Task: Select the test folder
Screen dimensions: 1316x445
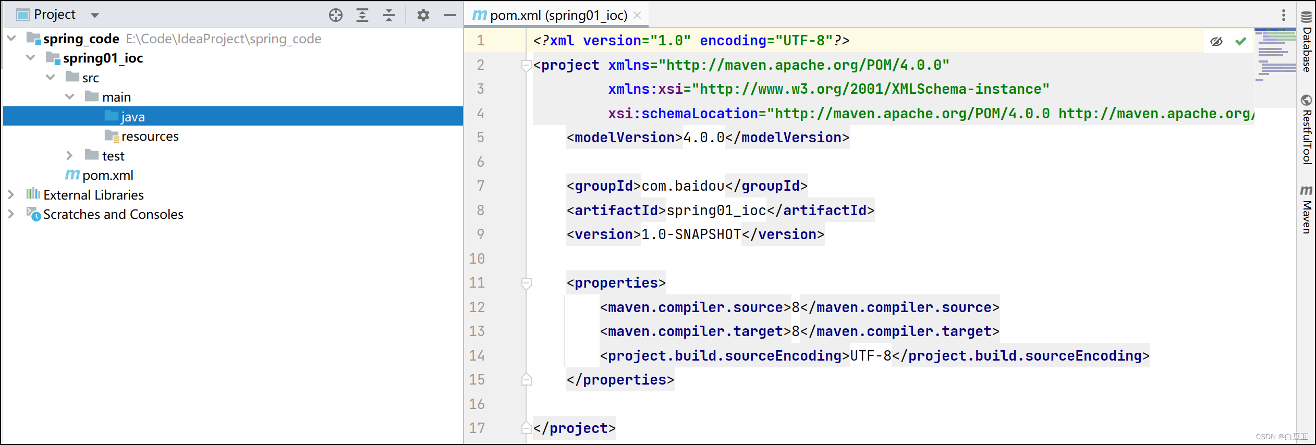Action: point(113,156)
